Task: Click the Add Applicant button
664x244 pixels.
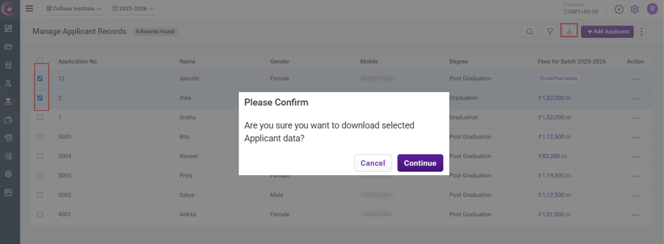Action: [607, 32]
